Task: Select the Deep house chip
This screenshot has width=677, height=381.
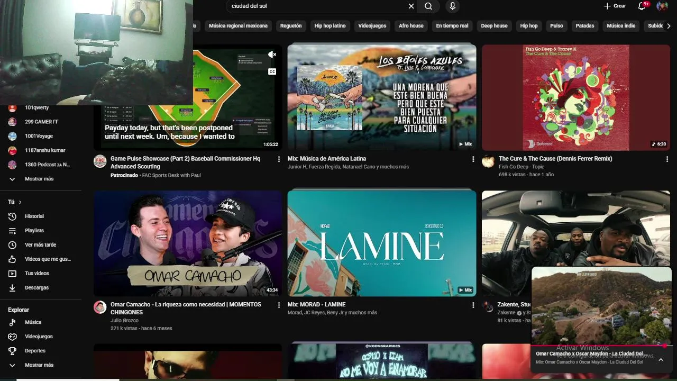Action: (494, 25)
